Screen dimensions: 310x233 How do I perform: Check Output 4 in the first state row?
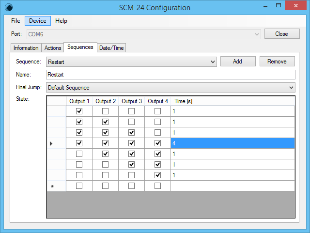pyautogui.click(x=157, y=111)
